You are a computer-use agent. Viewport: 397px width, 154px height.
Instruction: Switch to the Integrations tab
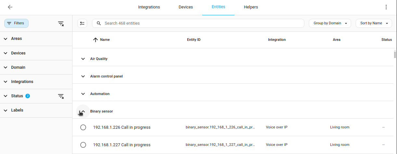[149, 7]
